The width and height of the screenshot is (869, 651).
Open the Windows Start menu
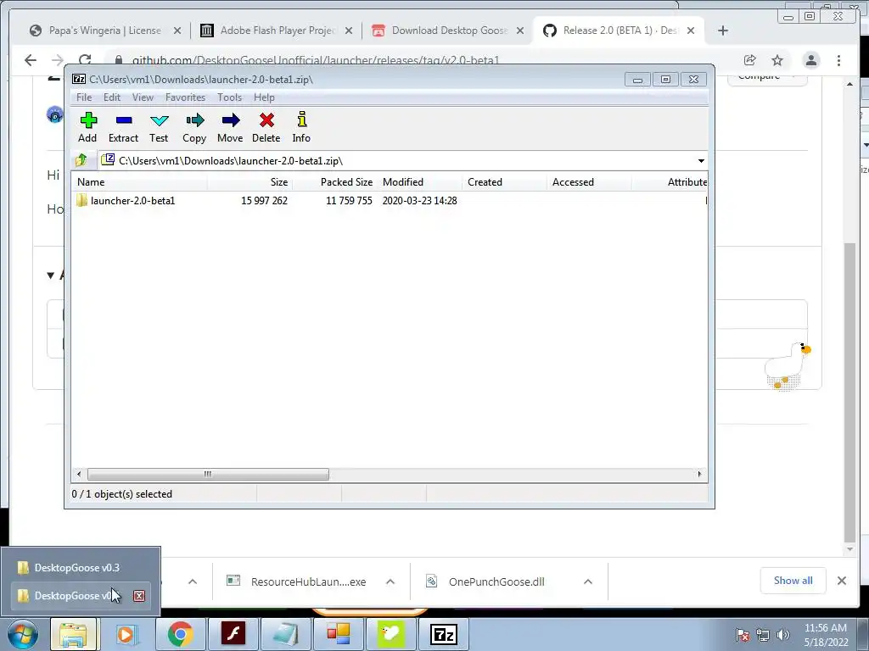click(22, 634)
